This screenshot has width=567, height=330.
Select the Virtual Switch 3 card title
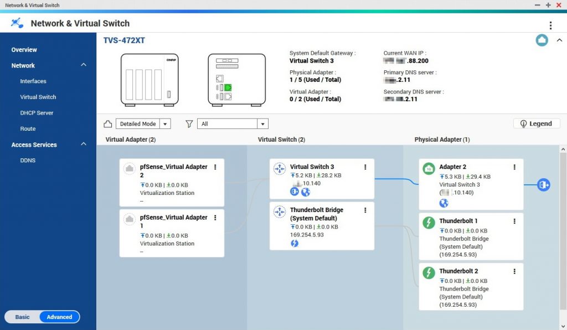click(312, 167)
